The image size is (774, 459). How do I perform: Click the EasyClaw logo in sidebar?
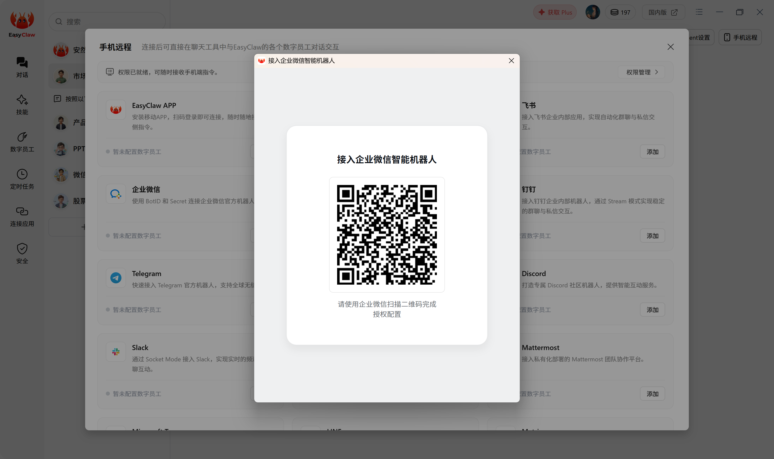point(22,24)
